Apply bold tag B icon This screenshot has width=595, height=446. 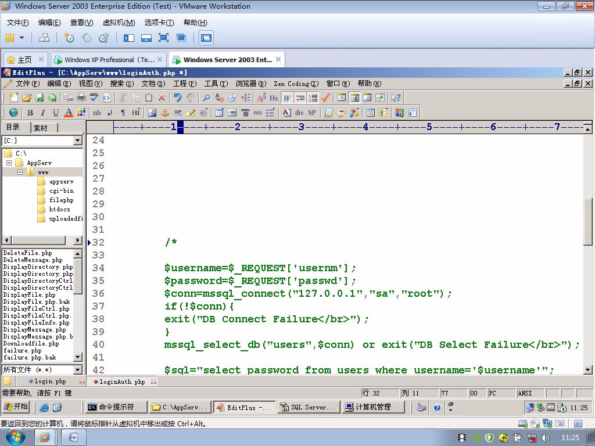(30, 112)
